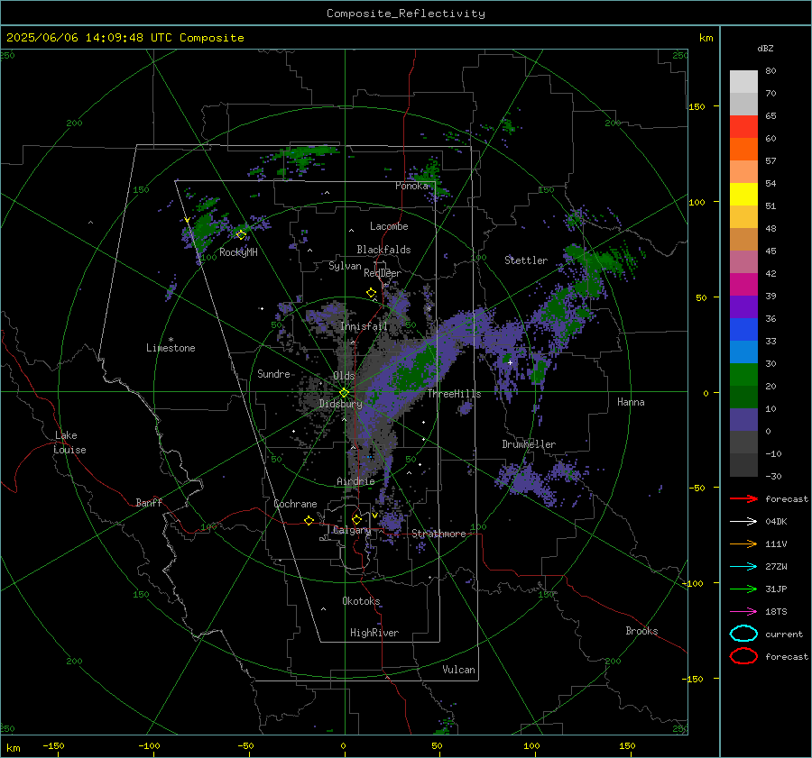Click the Banff town label
The image size is (812, 758).
click(149, 503)
